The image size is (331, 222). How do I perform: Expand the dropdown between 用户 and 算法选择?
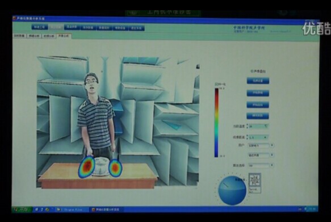pos(272,156)
